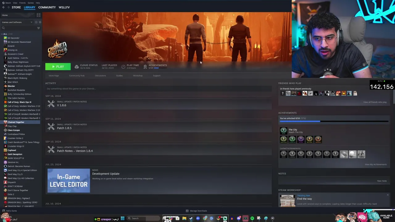The height and width of the screenshot is (222, 395).
Task: Open Support link
Action: (x=156, y=76)
